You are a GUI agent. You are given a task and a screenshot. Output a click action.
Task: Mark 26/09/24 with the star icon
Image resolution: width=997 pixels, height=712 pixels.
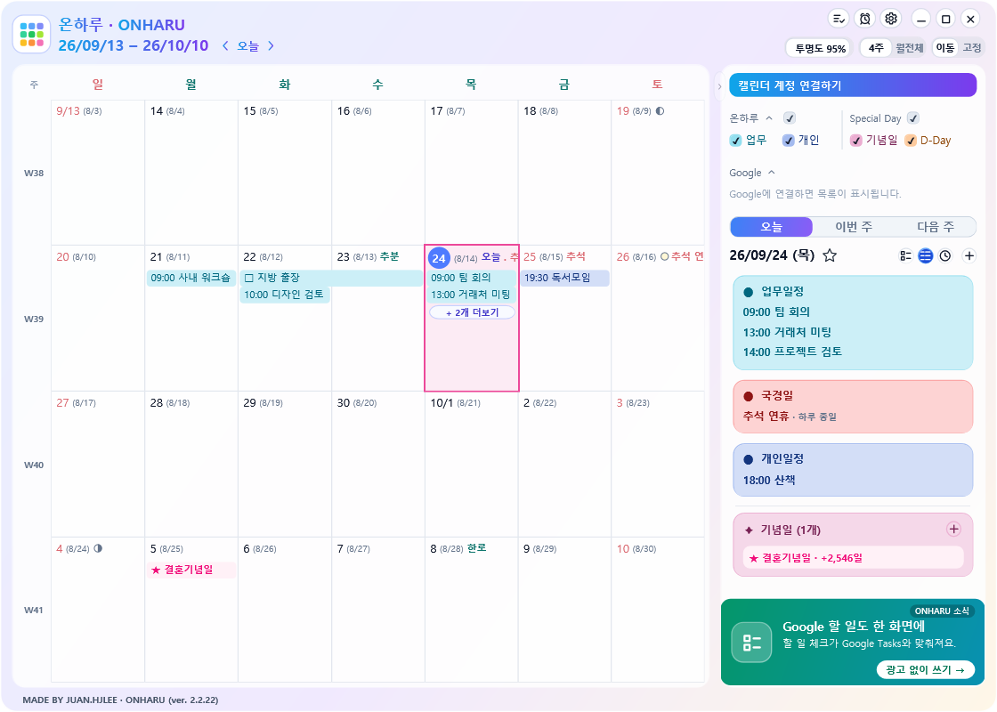pyautogui.click(x=830, y=255)
